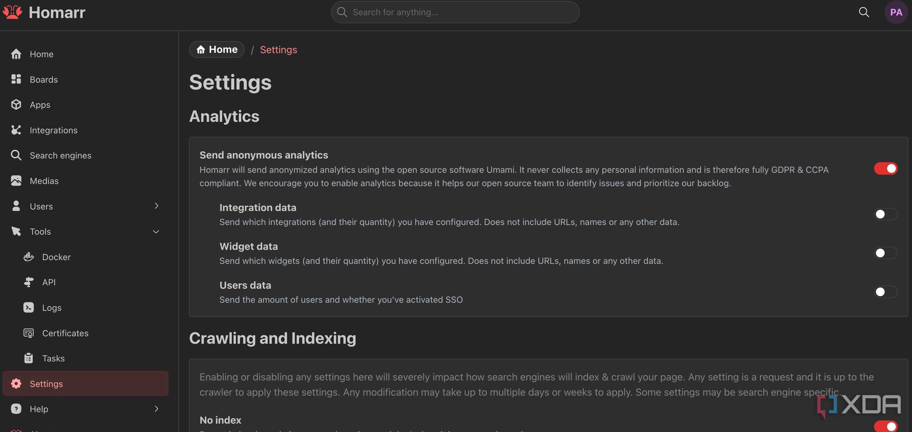The image size is (912, 432).
Task: Click the Analytics section heading
Action: click(224, 116)
